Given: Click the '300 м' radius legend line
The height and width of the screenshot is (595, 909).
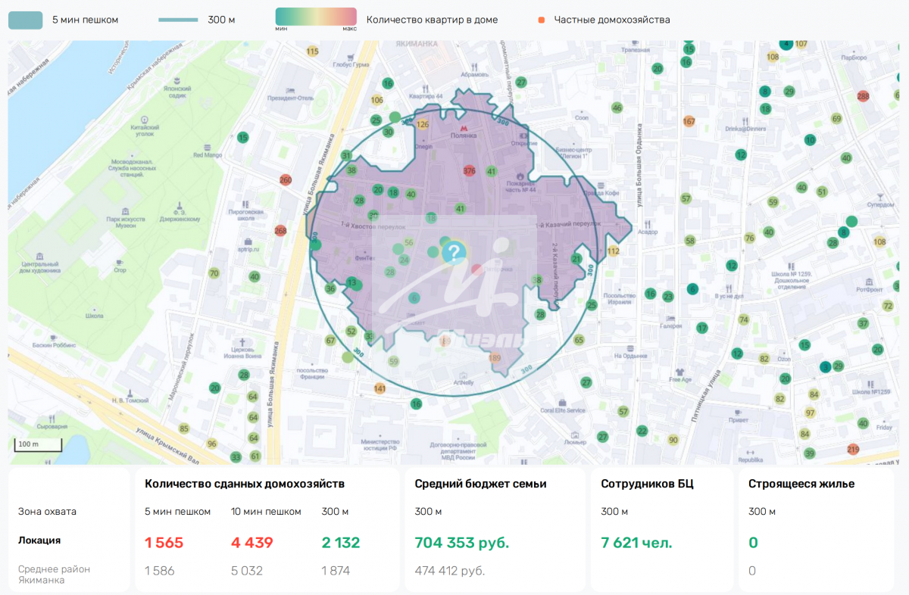Looking at the screenshot, I should click(179, 20).
